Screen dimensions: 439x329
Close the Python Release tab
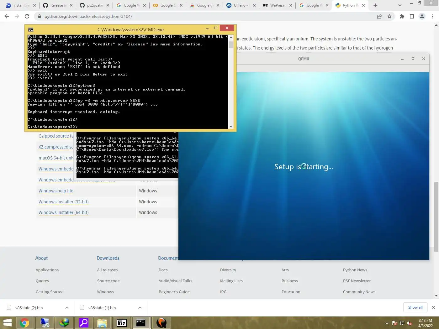point(363,5)
